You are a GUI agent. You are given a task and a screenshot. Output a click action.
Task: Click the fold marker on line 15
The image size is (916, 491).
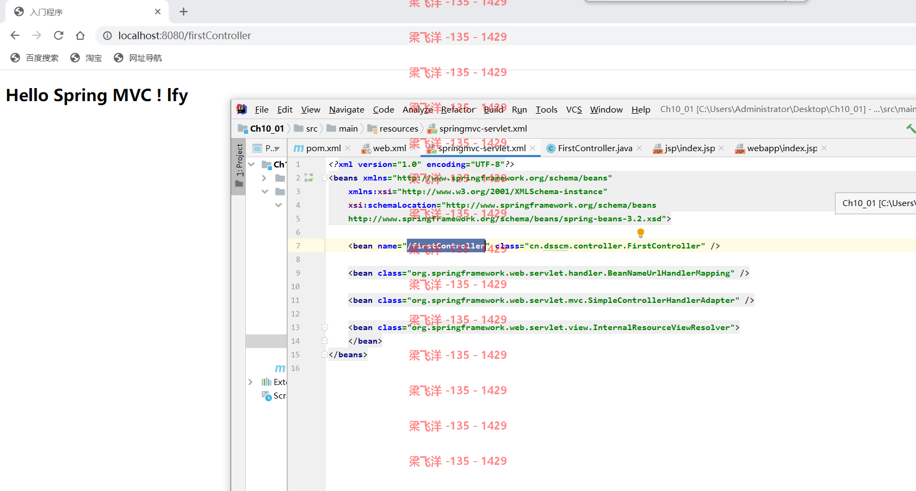(325, 355)
